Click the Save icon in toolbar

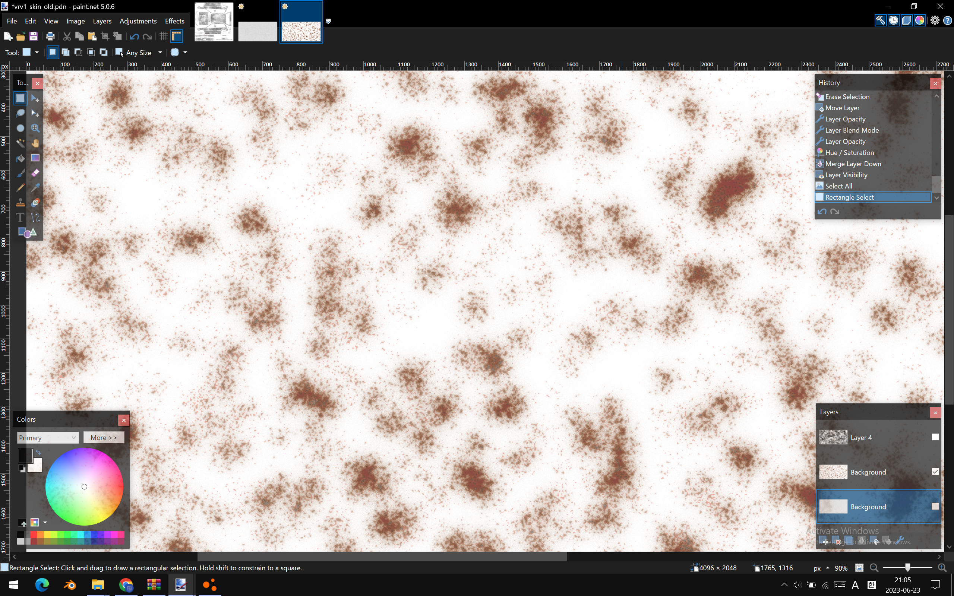34,37
